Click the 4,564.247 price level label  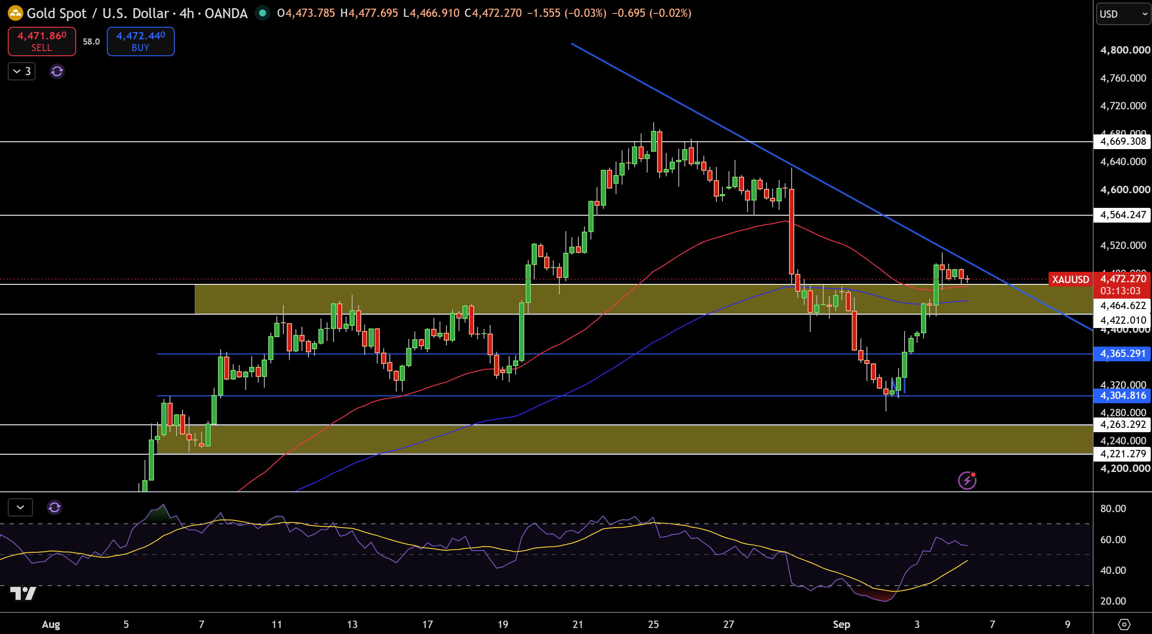tap(1123, 215)
